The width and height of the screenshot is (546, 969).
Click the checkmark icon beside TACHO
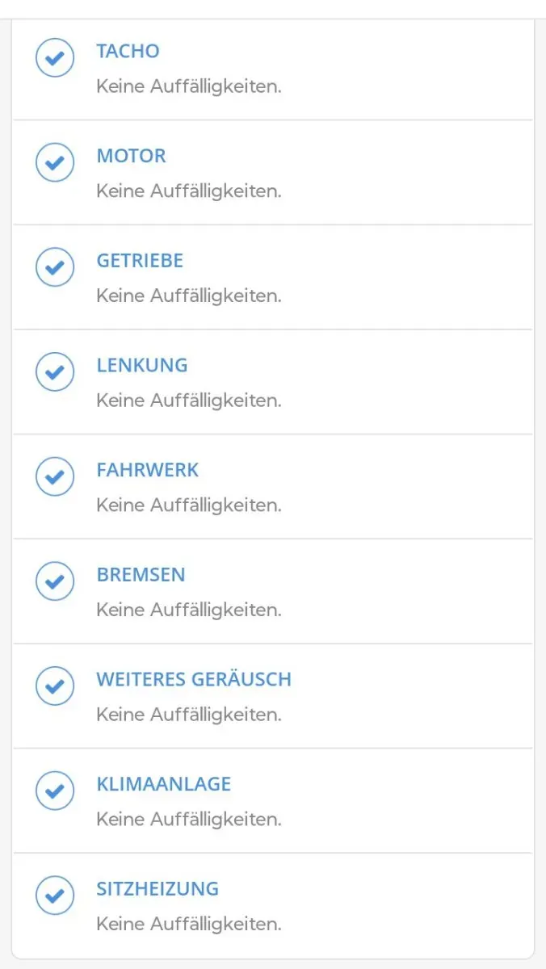(x=55, y=58)
